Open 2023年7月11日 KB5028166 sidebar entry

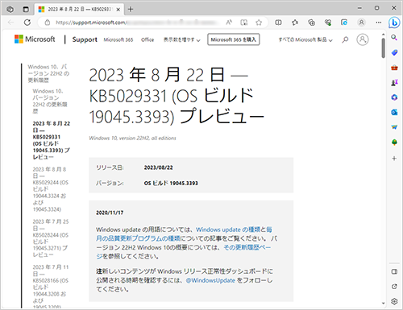pyautogui.click(x=51, y=287)
